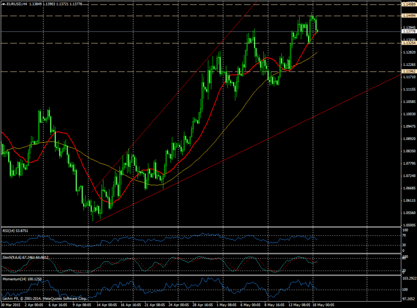Viewport: 417px width, 308px height.
Task: Click the 97.2052 Momentum scale value
Action: (x=407, y=299)
